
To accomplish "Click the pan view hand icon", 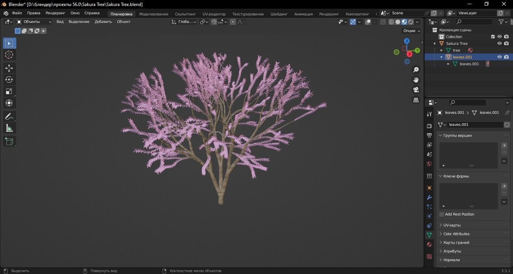I will [x=416, y=80].
